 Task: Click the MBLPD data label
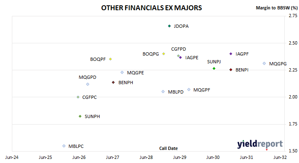pos(176,92)
